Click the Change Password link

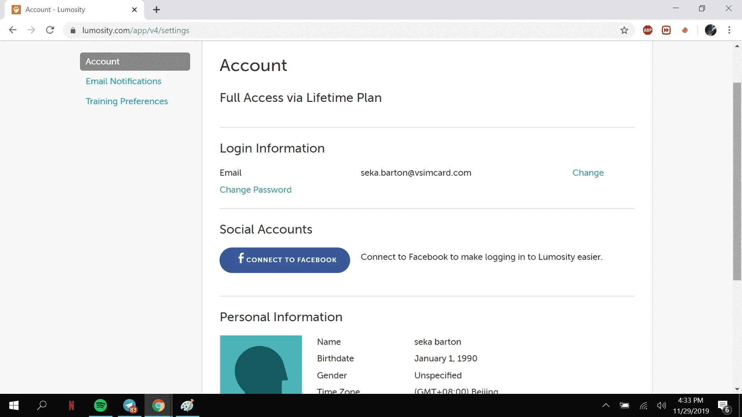pyautogui.click(x=255, y=190)
